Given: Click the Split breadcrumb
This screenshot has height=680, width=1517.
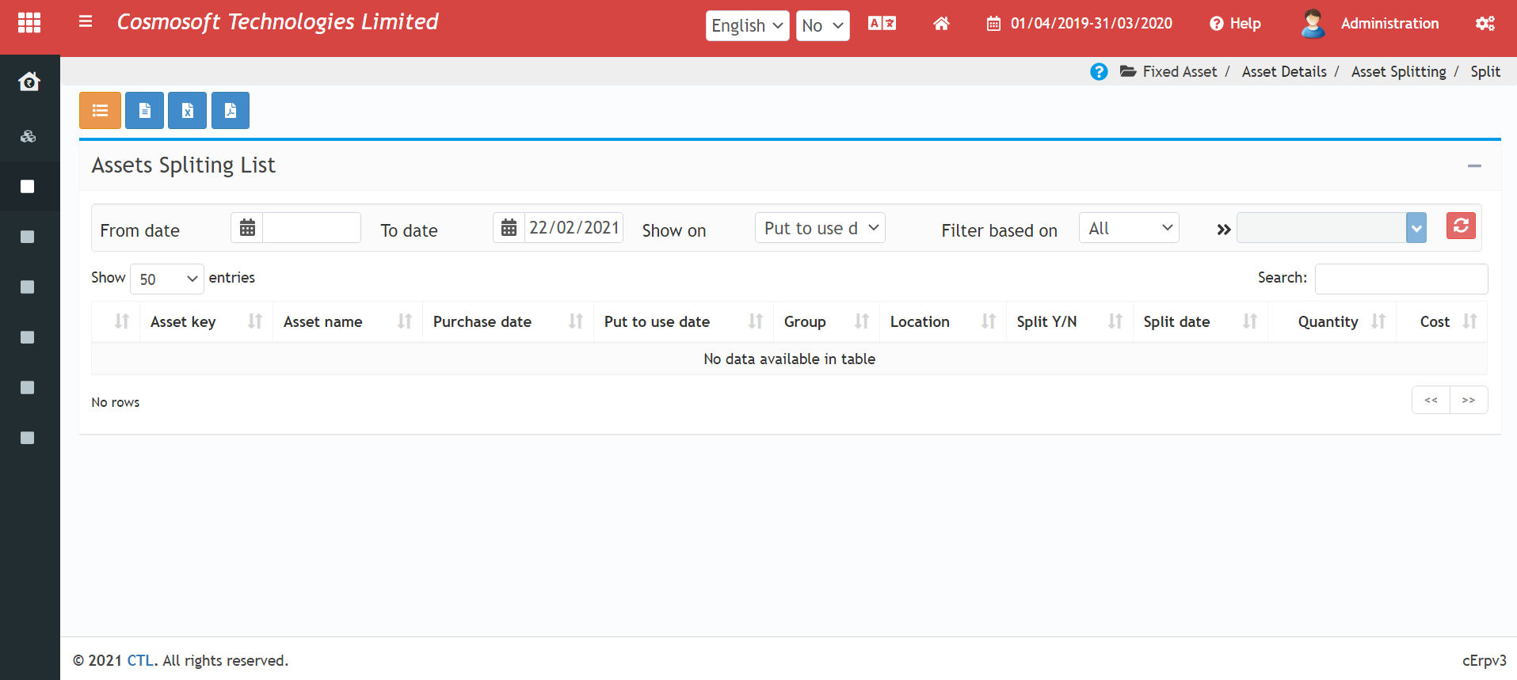Looking at the screenshot, I should tap(1485, 72).
